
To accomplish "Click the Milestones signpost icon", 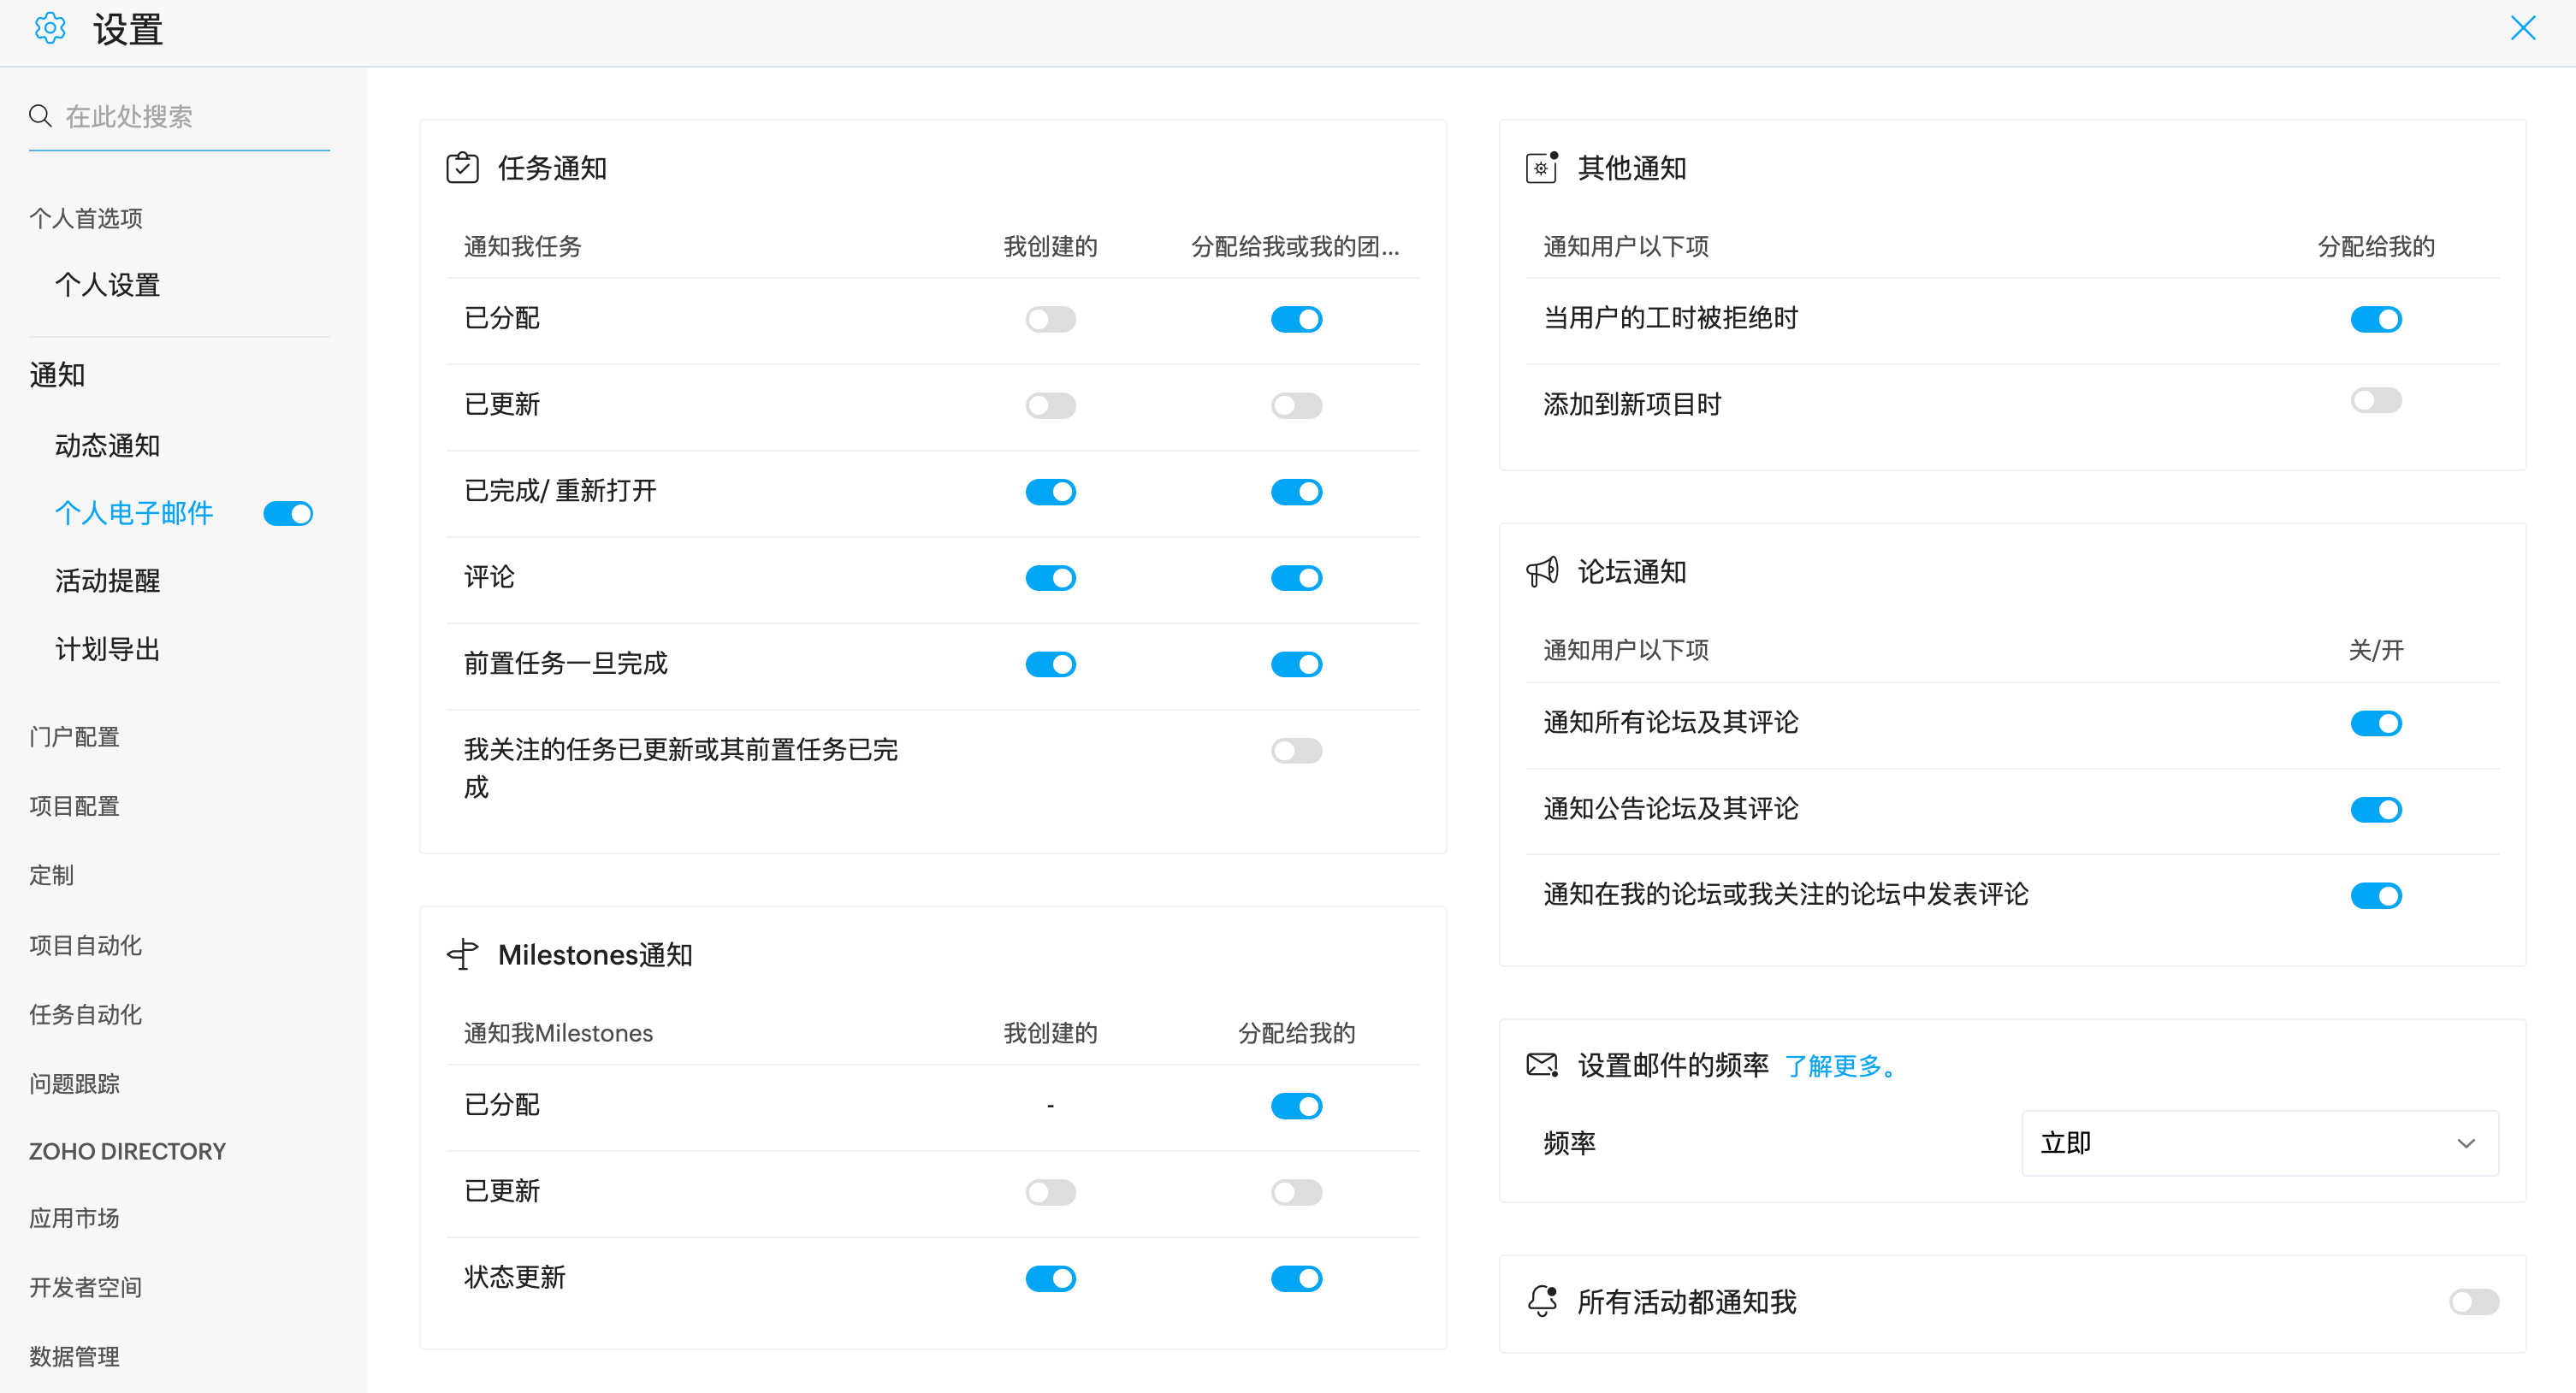I will click(462, 954).
